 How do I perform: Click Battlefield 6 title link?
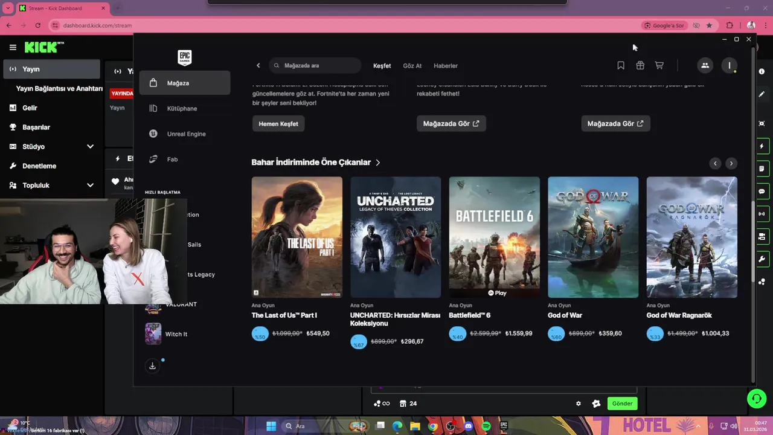[469, 315]
